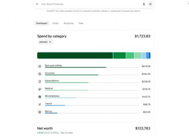Open the Accounts tab

point(68,23)
